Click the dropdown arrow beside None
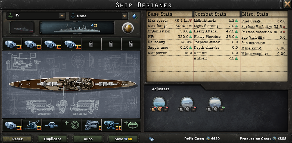The height and width of the screenshot is (143, 292). [x=125, y=16]
